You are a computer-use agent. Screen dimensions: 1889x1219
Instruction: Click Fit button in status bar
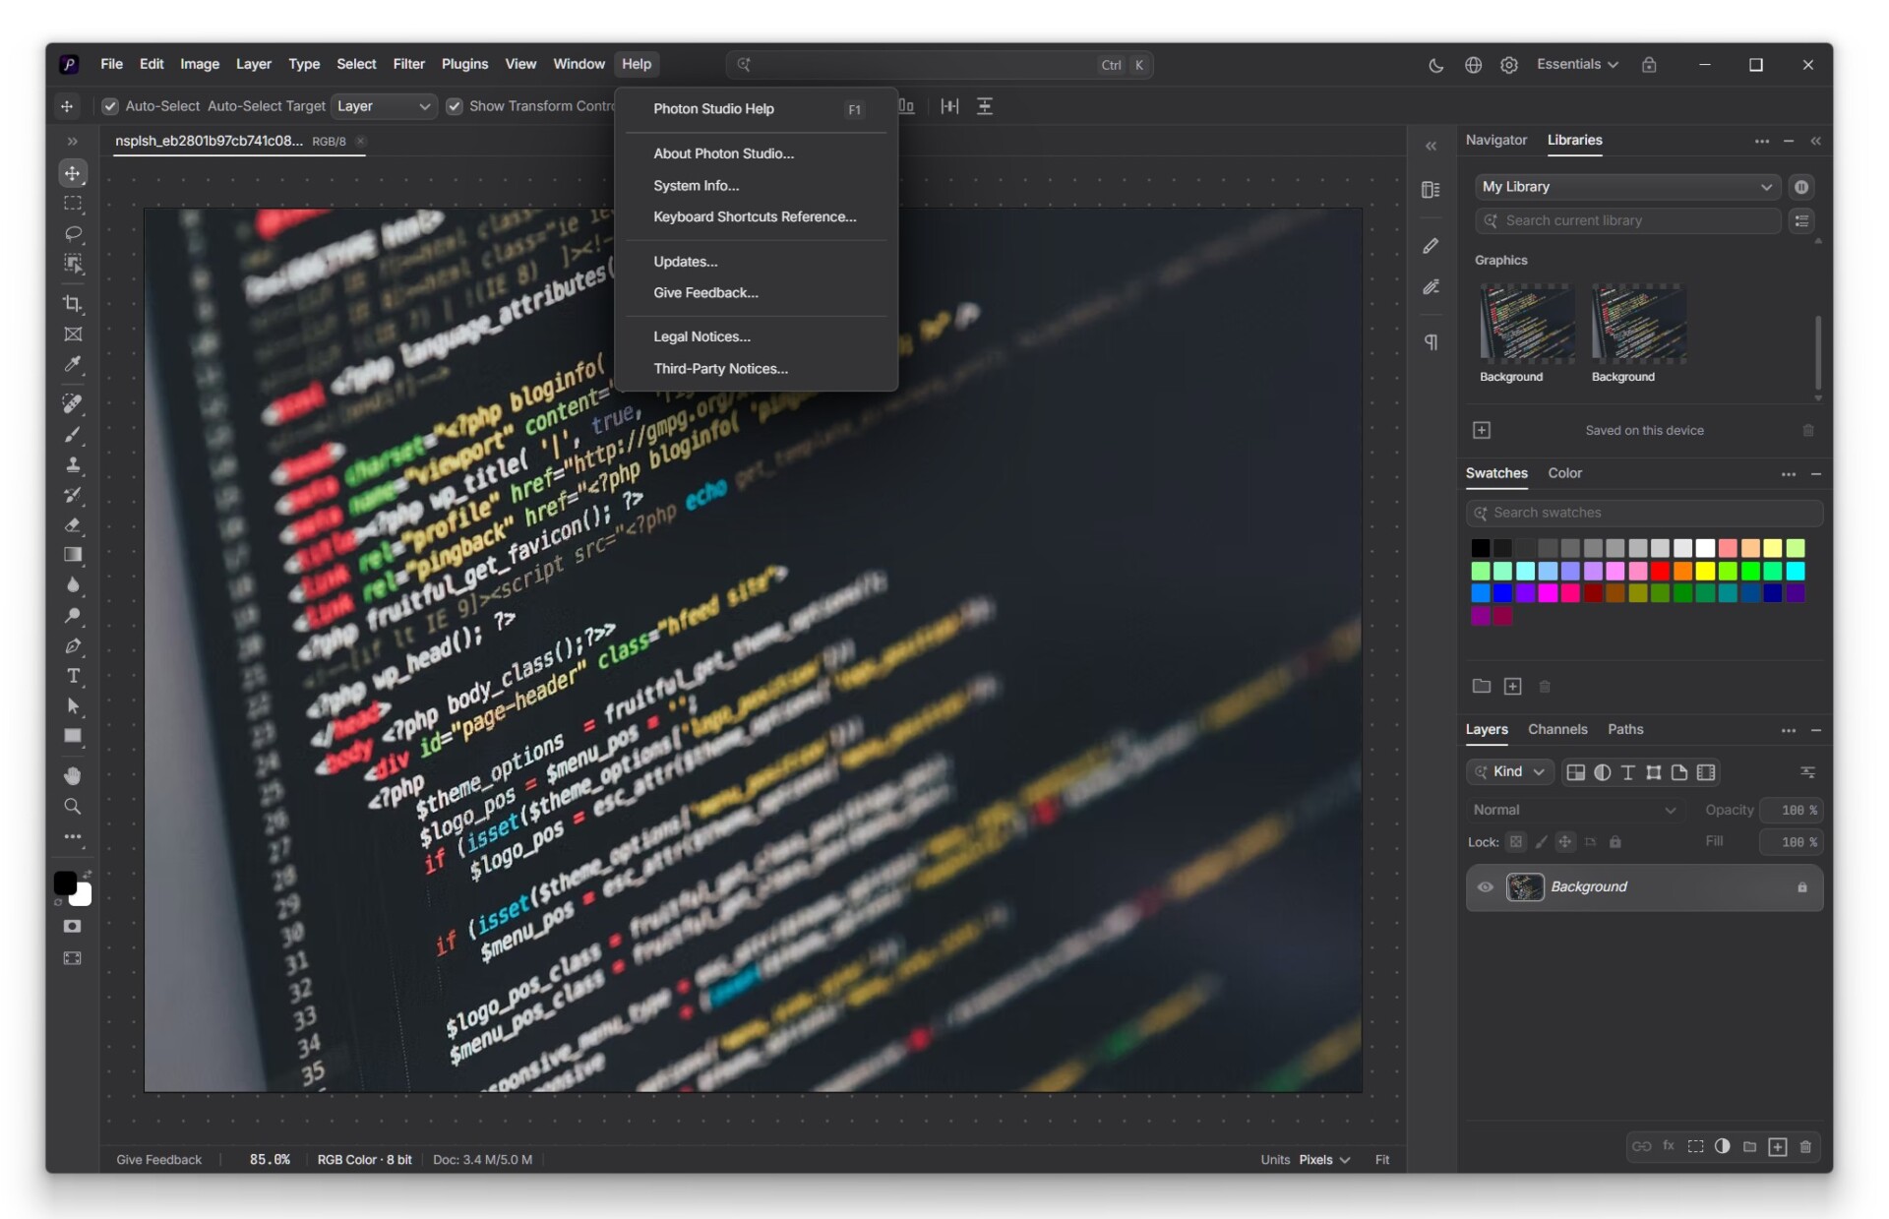click(1382, 1160)
